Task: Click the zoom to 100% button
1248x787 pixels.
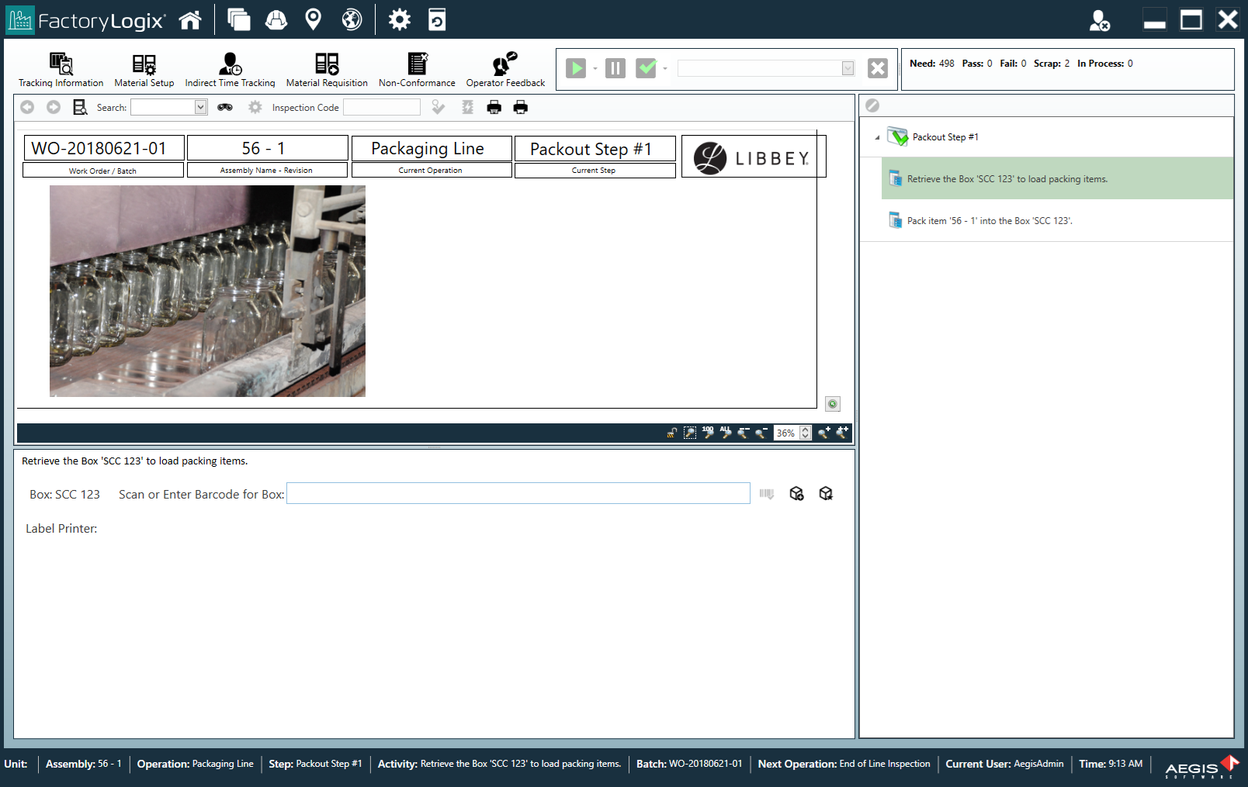Action: pos(708,433)
